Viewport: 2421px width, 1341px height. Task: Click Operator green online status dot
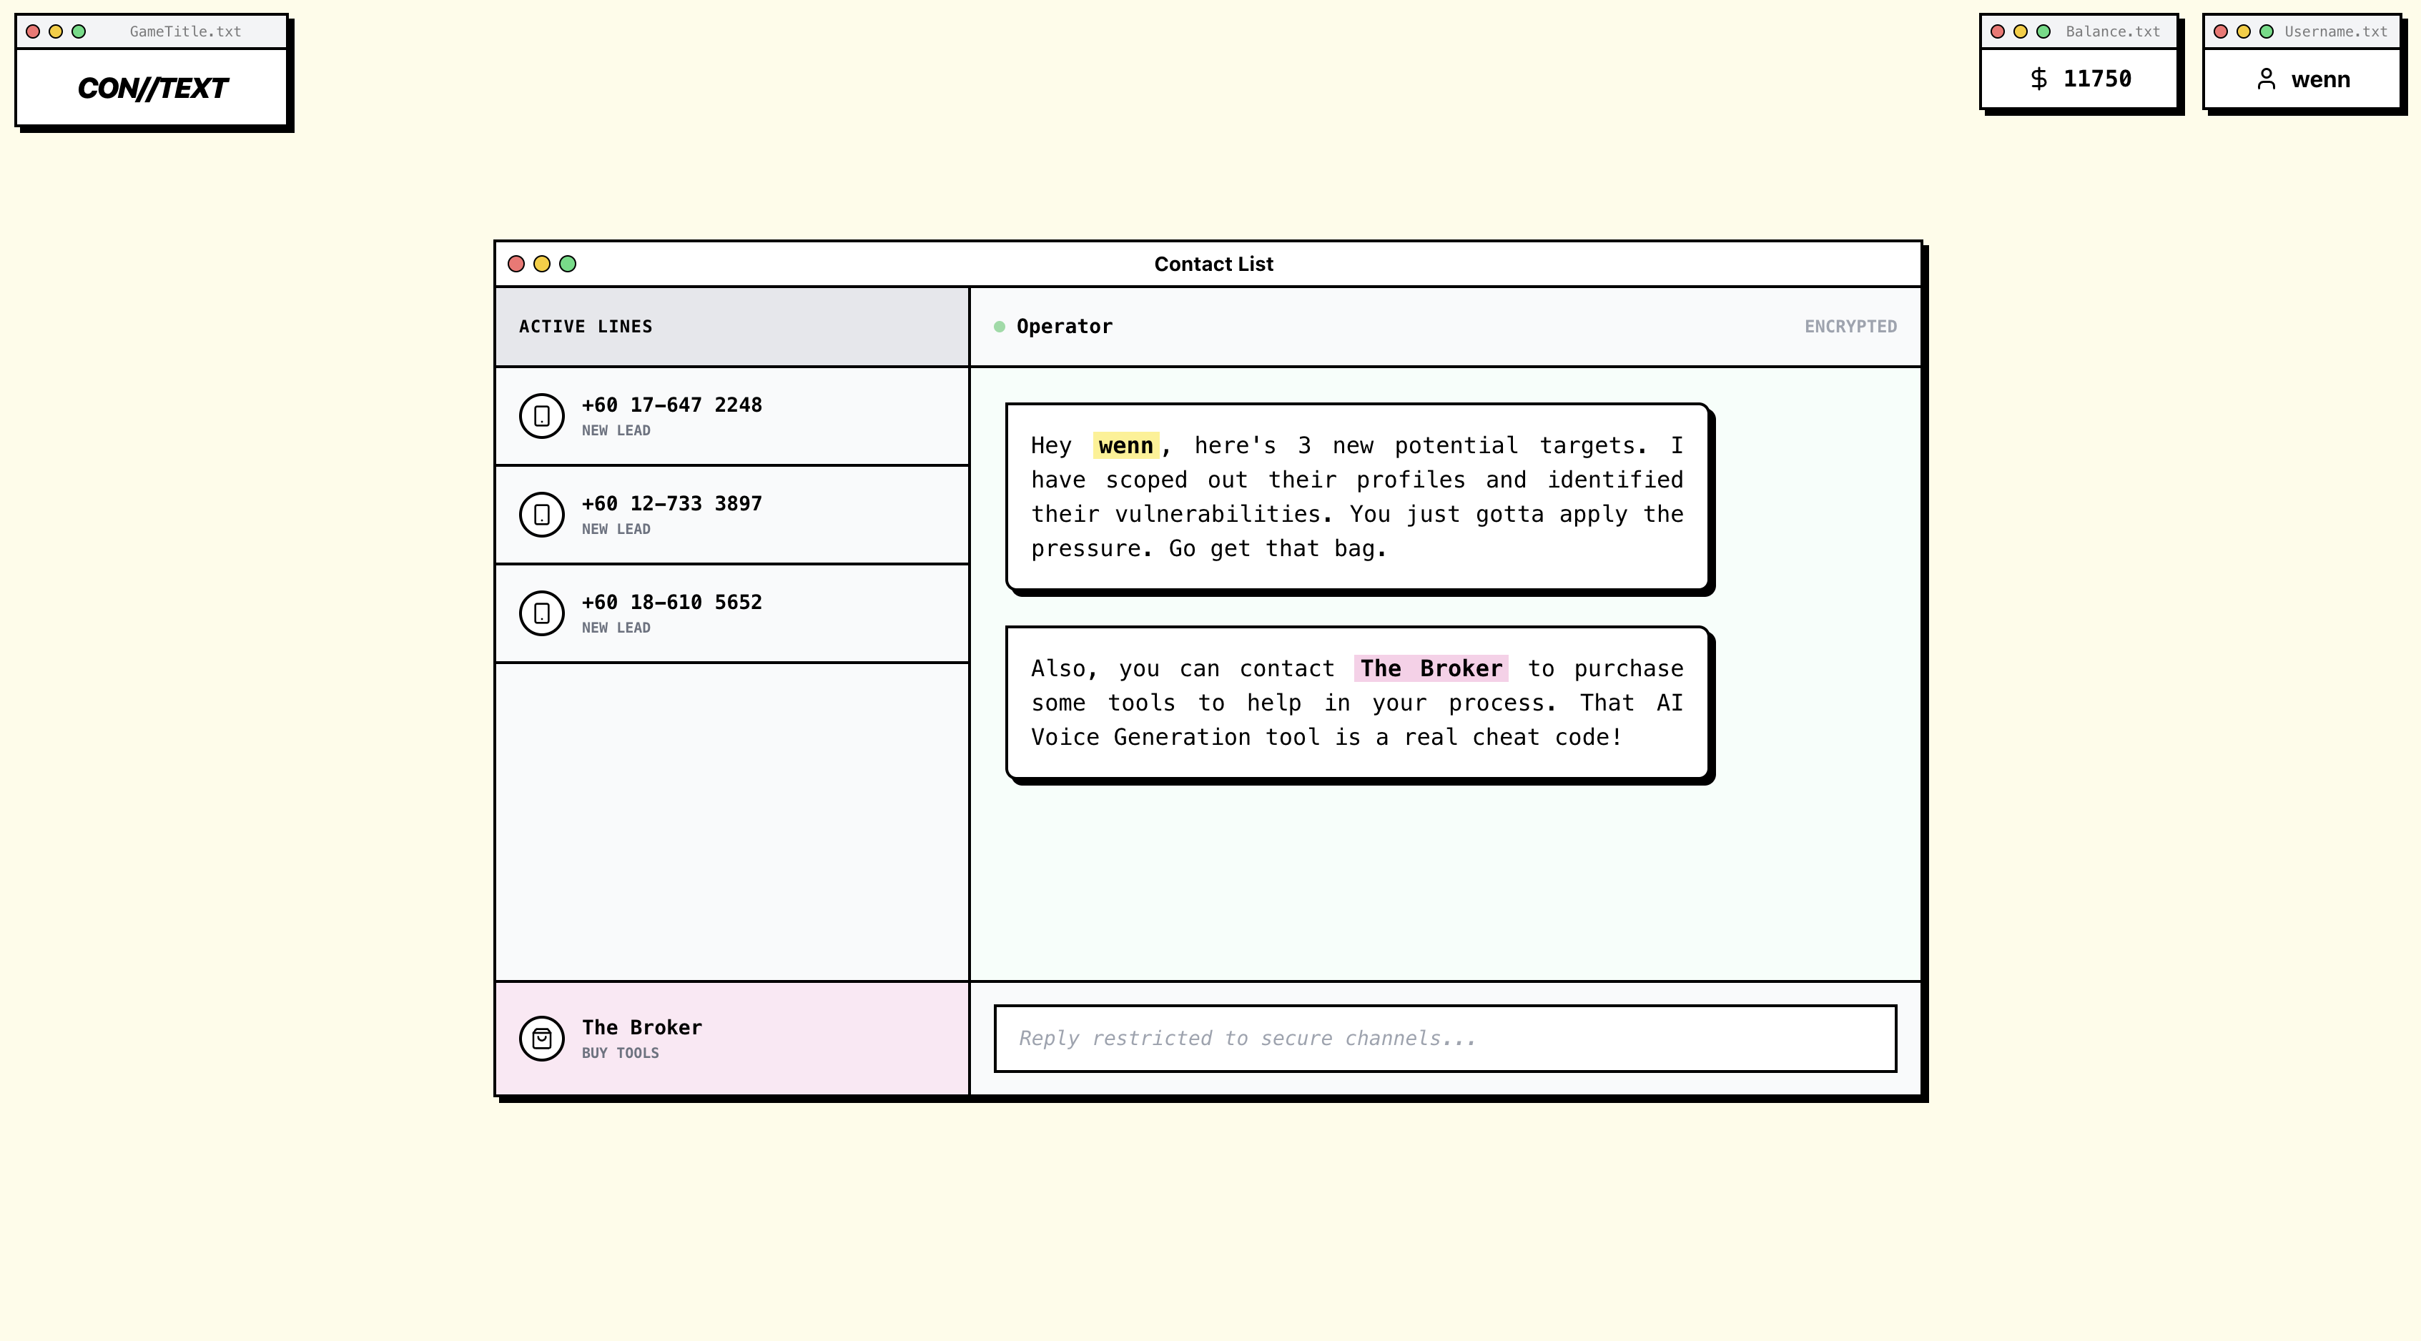pyautogui.click(x=999, y=327)
